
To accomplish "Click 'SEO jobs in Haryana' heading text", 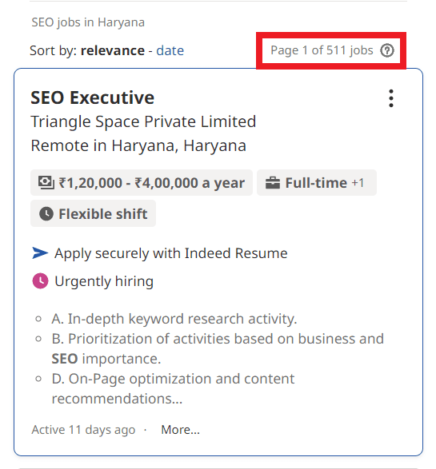I will pos(88,22).
